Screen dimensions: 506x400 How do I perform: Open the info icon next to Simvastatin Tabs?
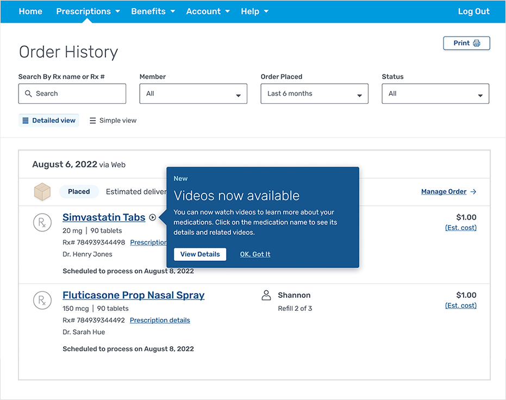152,217
